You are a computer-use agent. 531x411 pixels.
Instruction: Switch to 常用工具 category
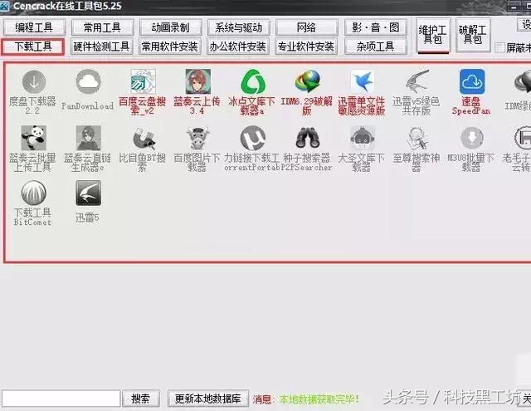(103, 27)
